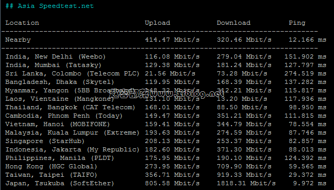Click "Philippines, Manila (PLDT)" location
Screen dimensions: 334x190
pos(60,158)
